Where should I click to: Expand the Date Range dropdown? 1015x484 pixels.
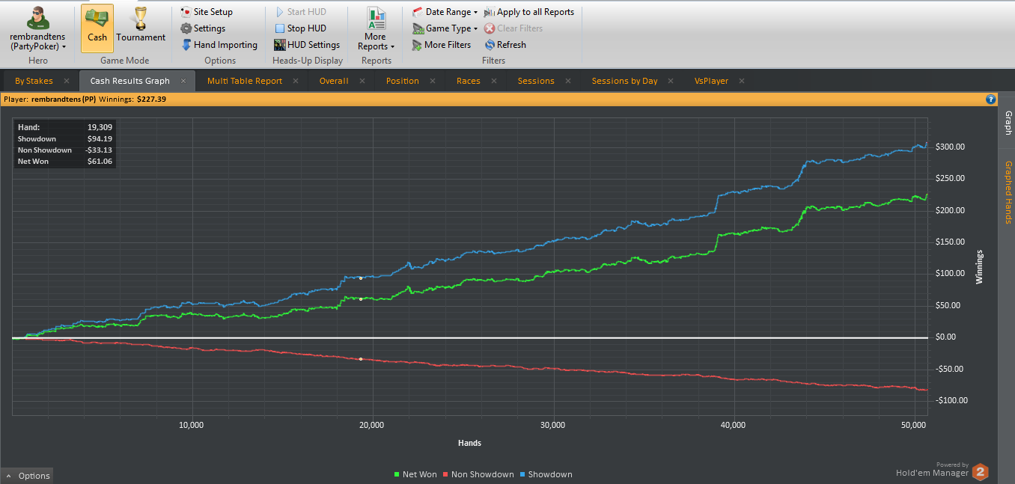(445, 12)
